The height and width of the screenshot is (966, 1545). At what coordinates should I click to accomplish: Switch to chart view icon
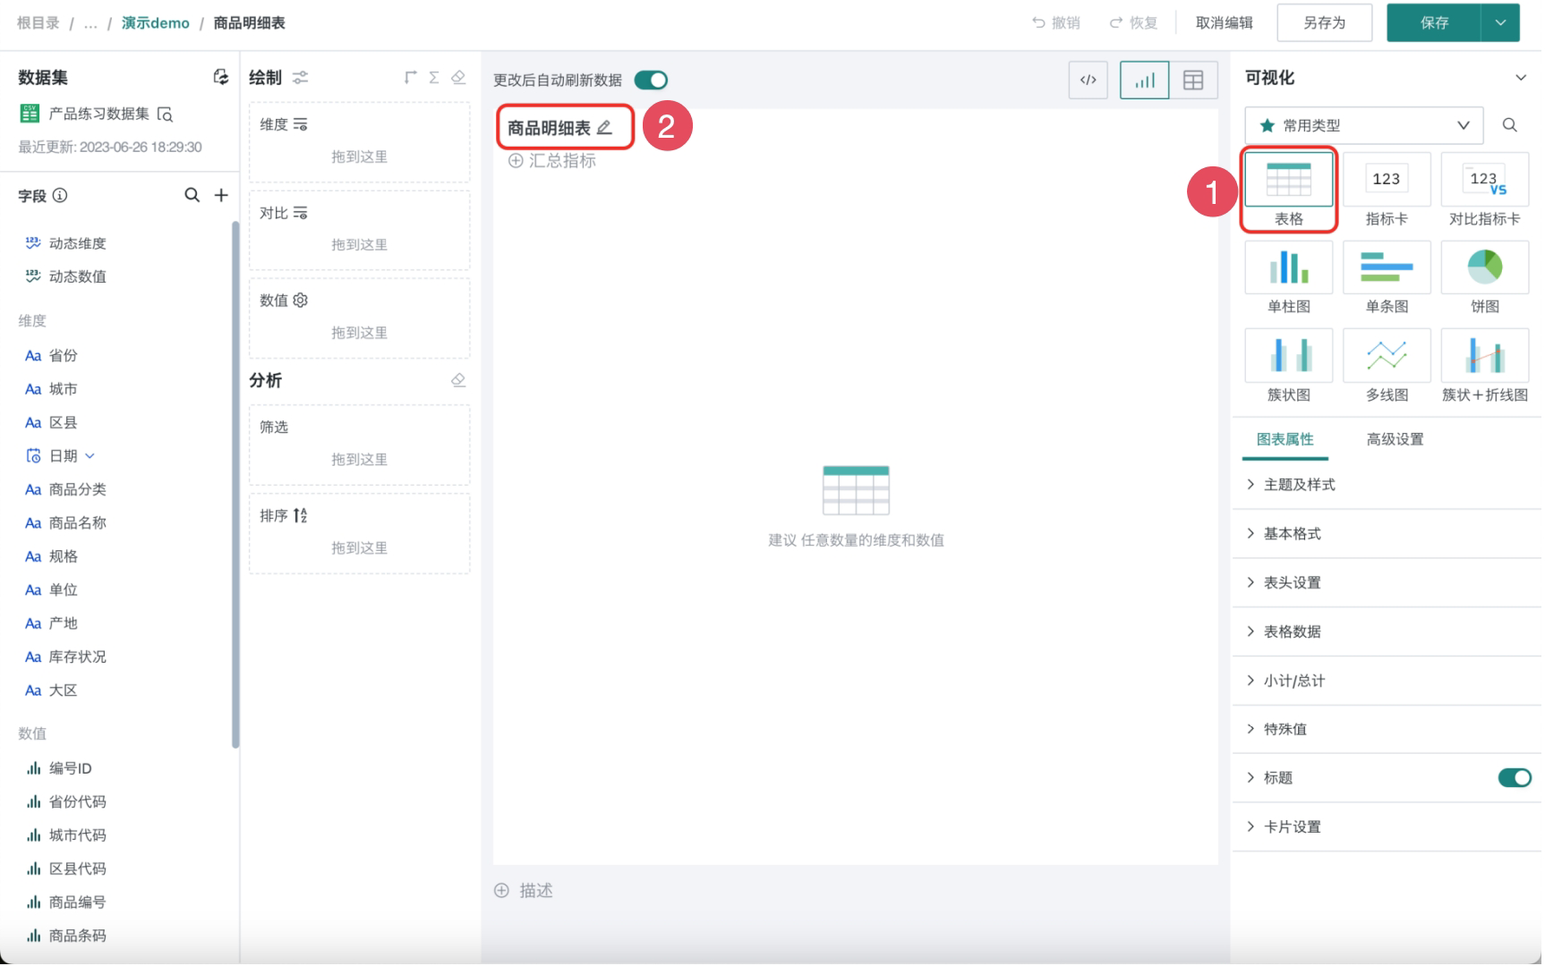1144,80
